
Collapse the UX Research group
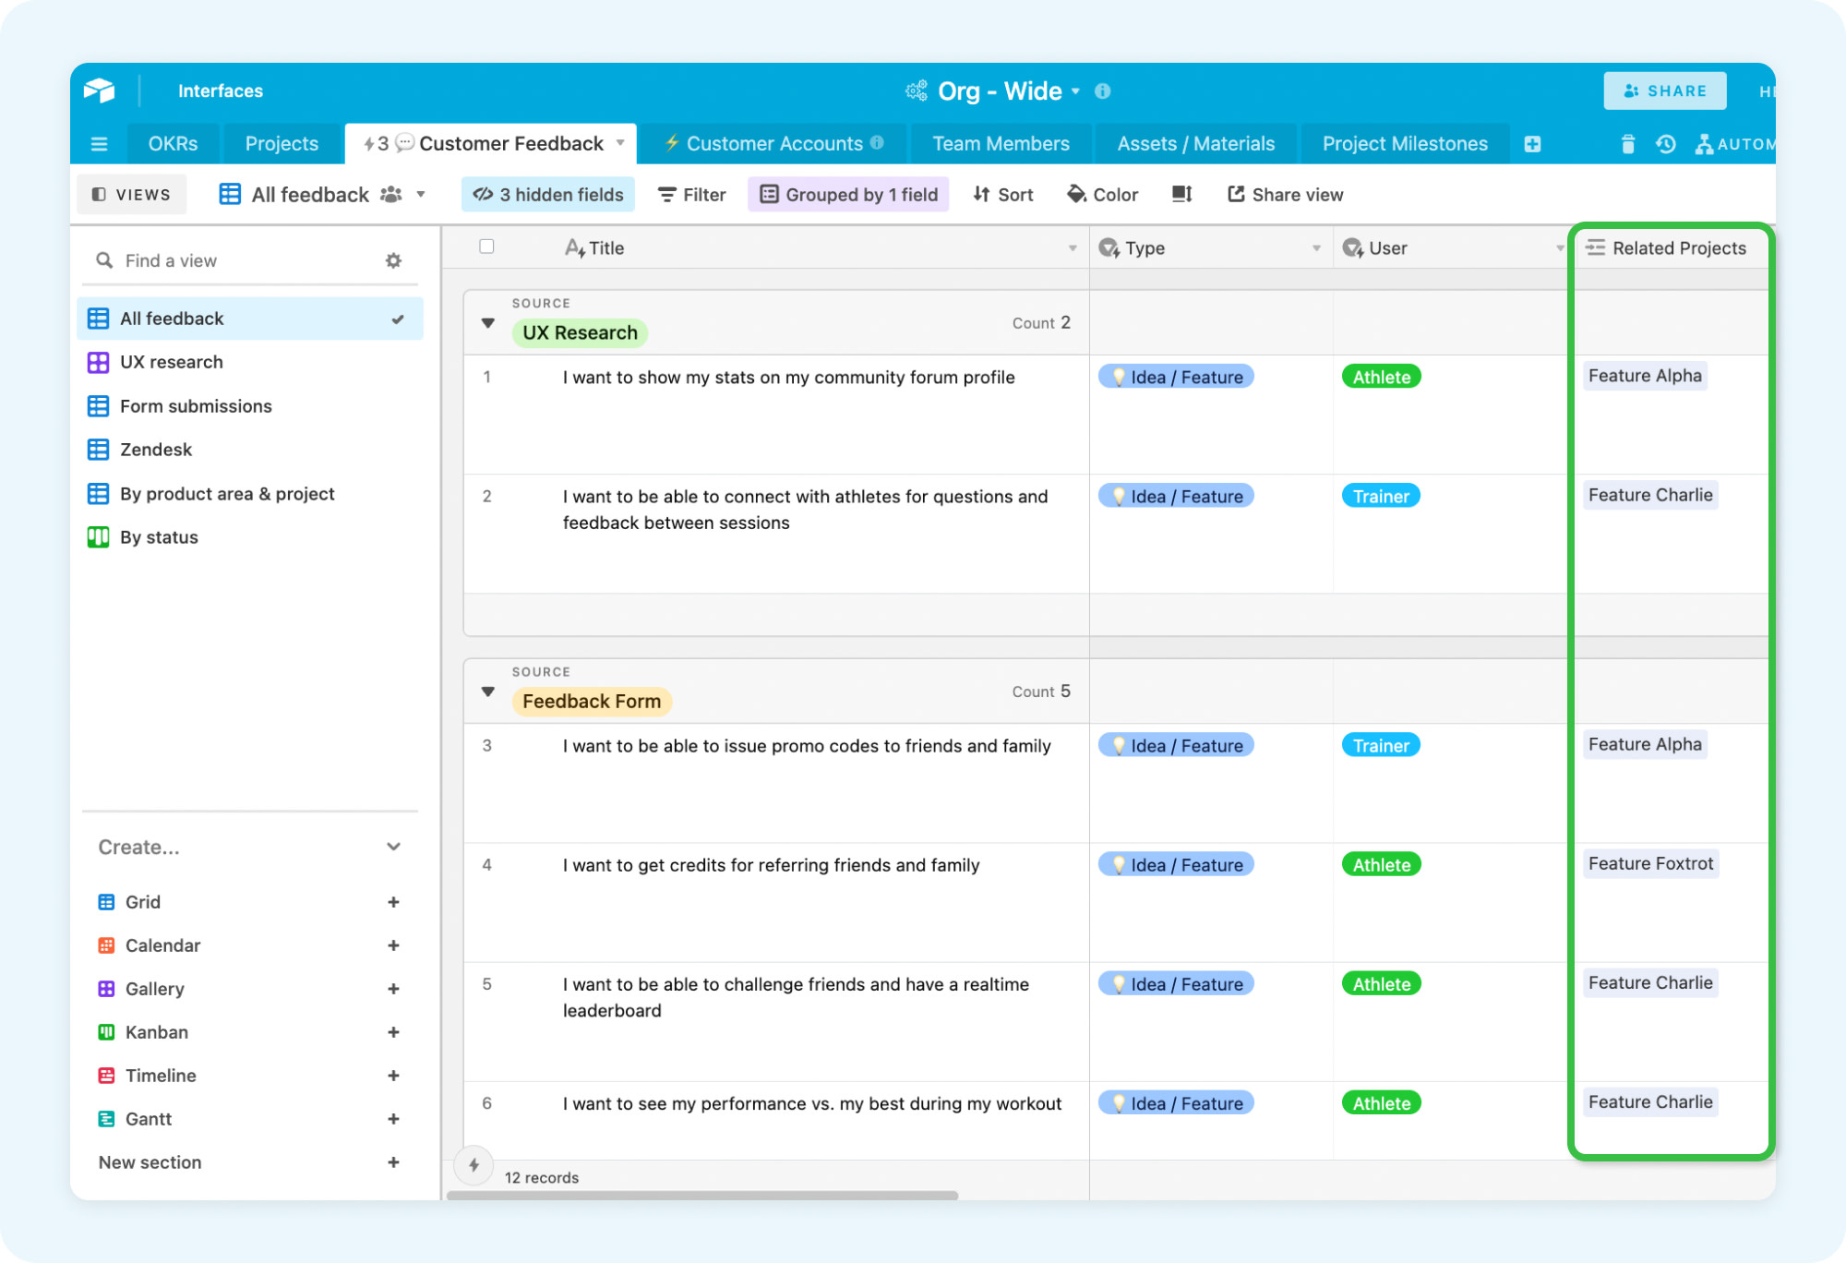coord(488,323)
